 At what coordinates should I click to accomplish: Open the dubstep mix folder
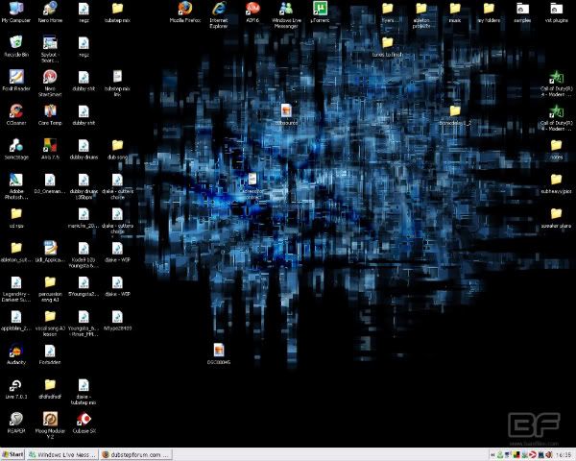click(117, 12)
